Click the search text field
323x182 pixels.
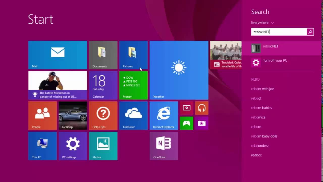[x=279, y=32]
